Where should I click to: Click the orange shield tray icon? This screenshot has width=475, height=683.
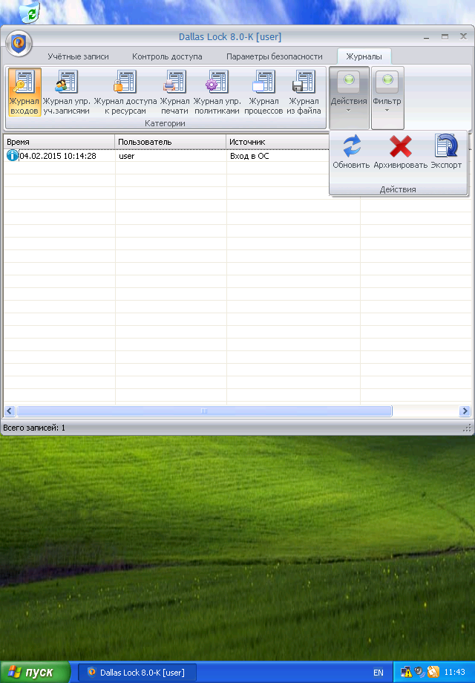tap(433, 672)
